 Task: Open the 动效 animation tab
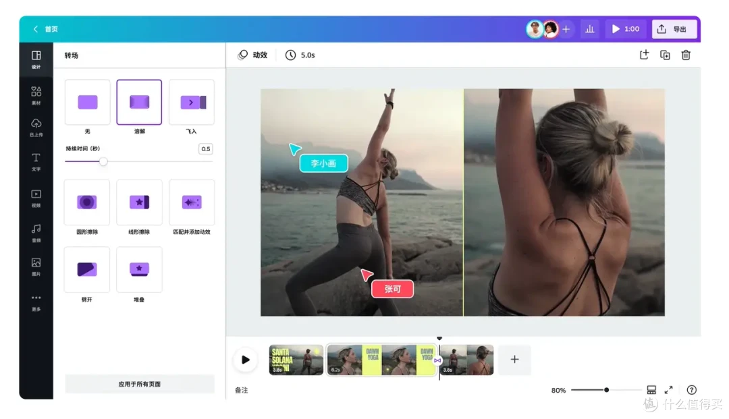pos(253,55)
